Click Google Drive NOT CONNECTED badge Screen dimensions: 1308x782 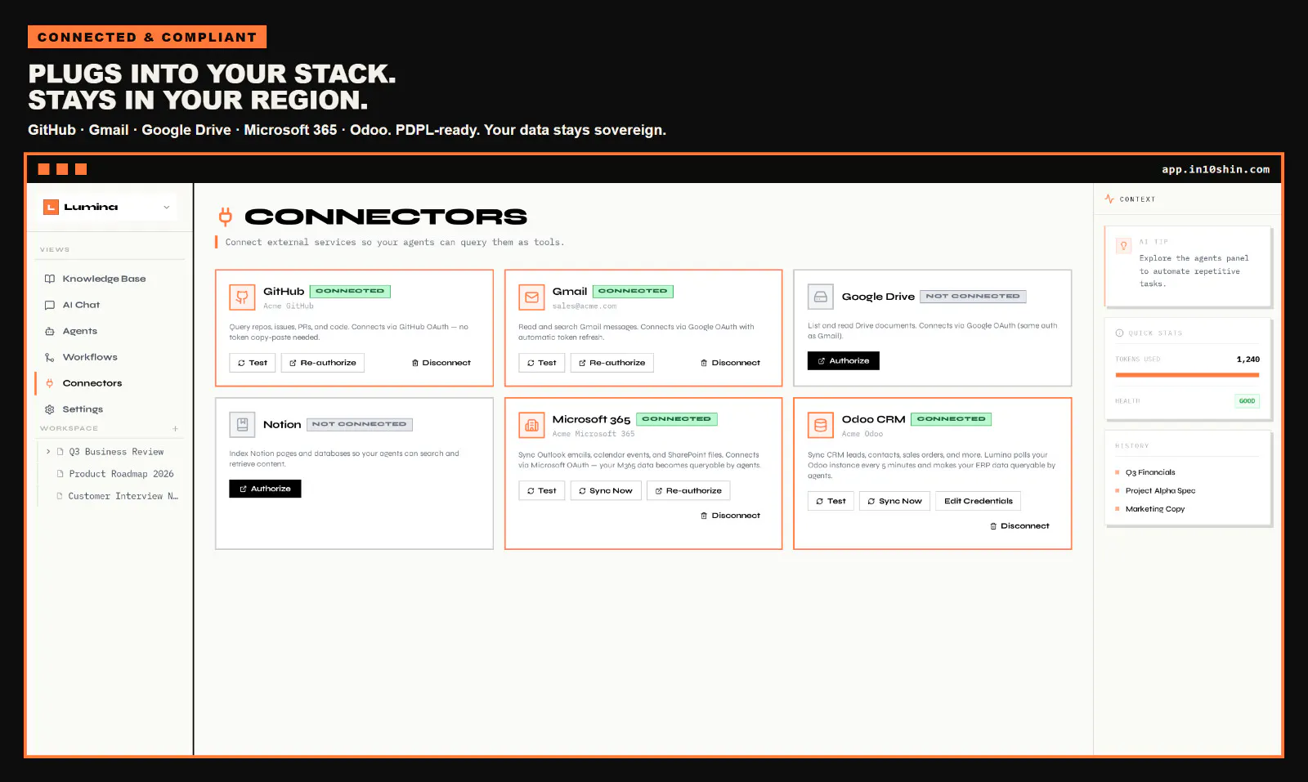pyautogui.click(x=973, y=297)
